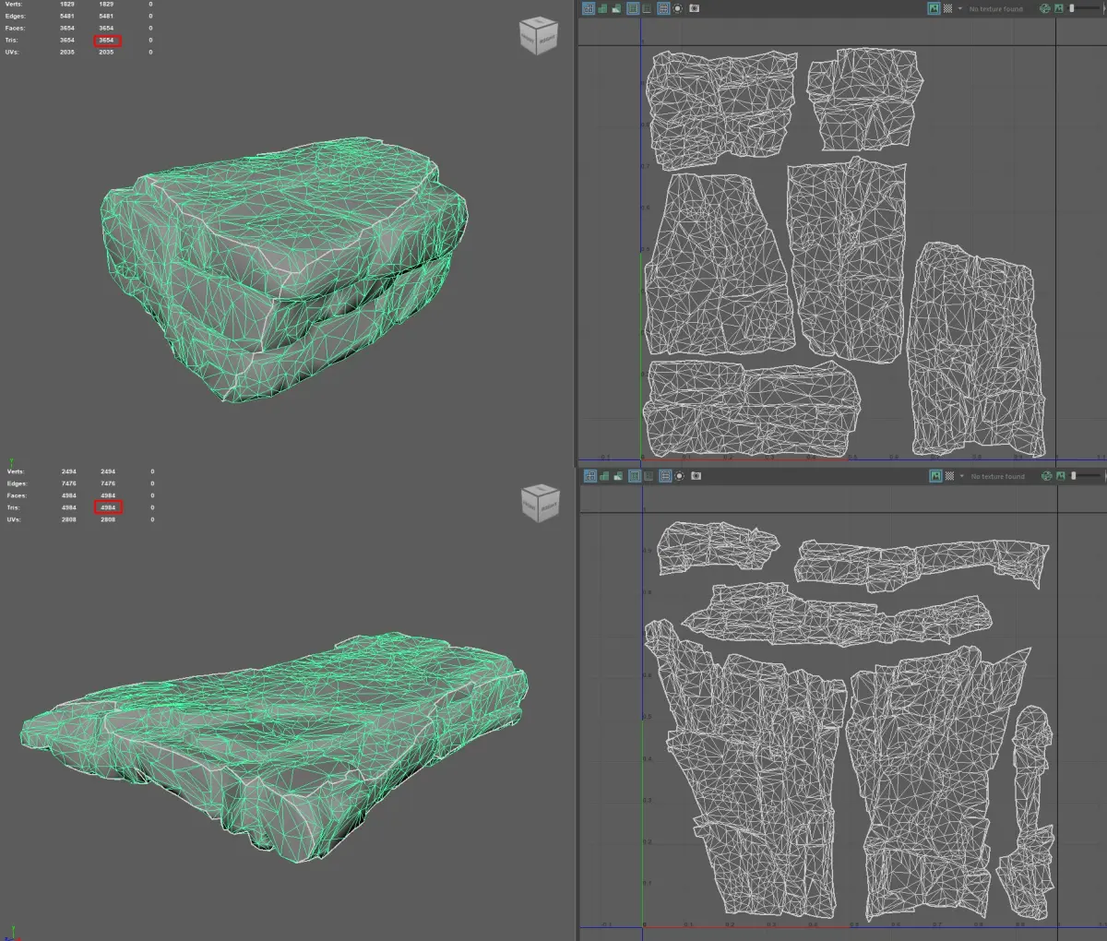The image size is (1107, 941).
Task: Click the view cube in lower 3D viewport
Action: [541, 504]
